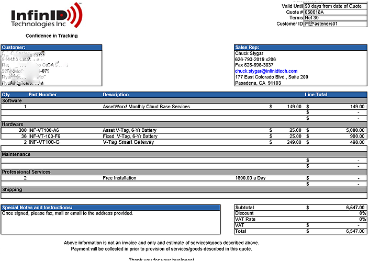Select part number INF-VT100-G

click(x=44, y=142)
